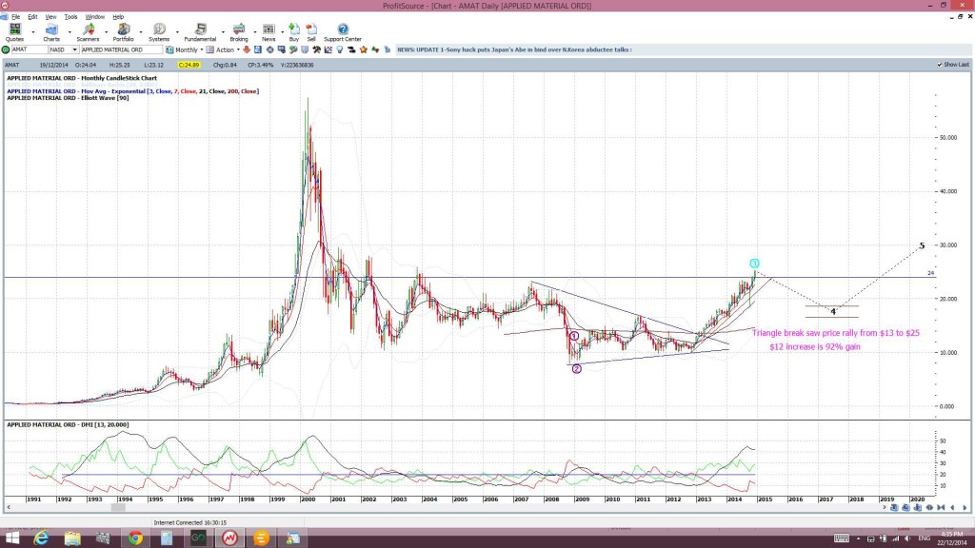Viewport: 975px width, 548px height.
Task: Open the Support Center
Action: point(343,32)
